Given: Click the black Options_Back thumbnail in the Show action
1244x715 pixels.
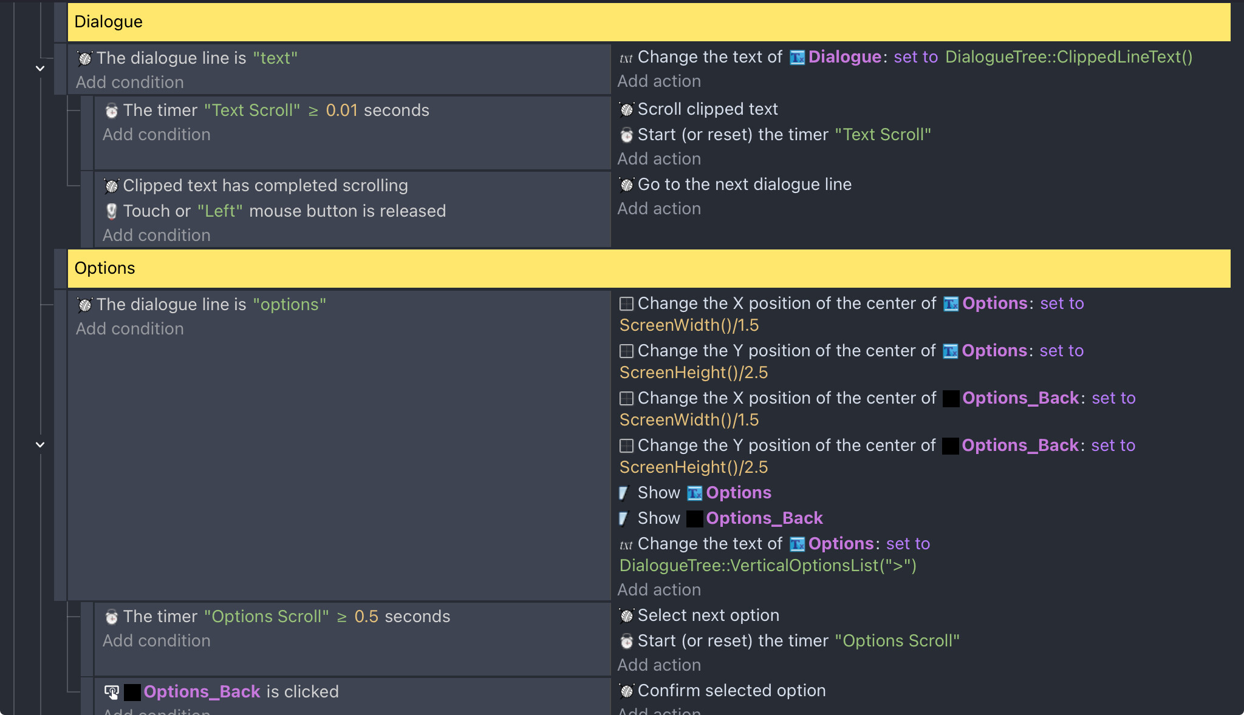Looking at the screenshot, I should [694, 518].
